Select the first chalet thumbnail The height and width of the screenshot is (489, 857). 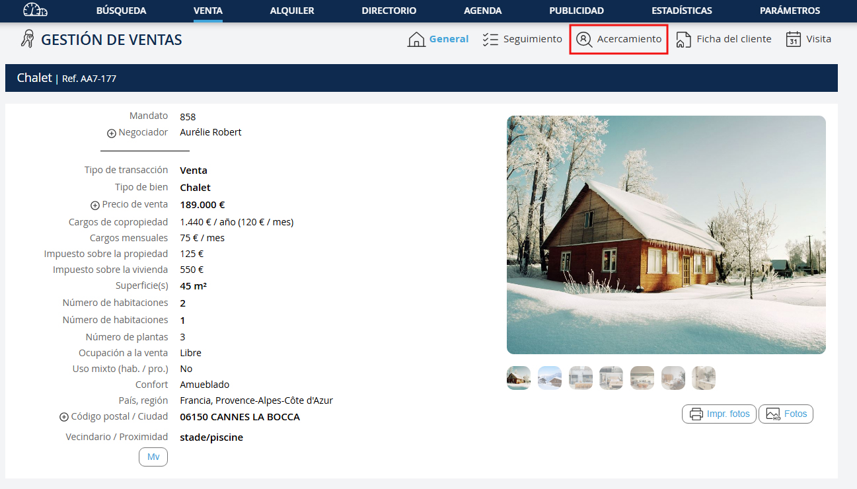pos(518,378)
